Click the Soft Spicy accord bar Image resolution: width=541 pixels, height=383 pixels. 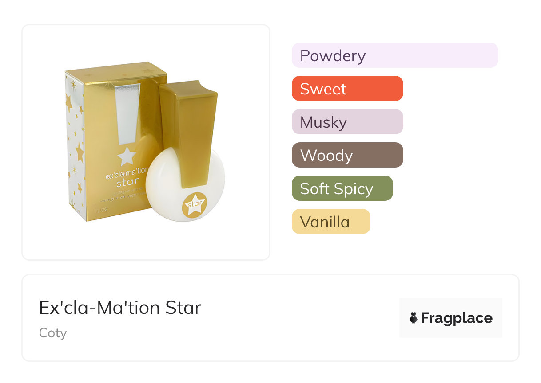tap(342, 188)
